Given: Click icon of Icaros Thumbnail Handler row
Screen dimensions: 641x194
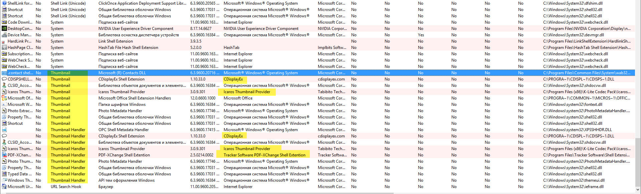Looking at the screenshot, I should (x=4, y=149).
